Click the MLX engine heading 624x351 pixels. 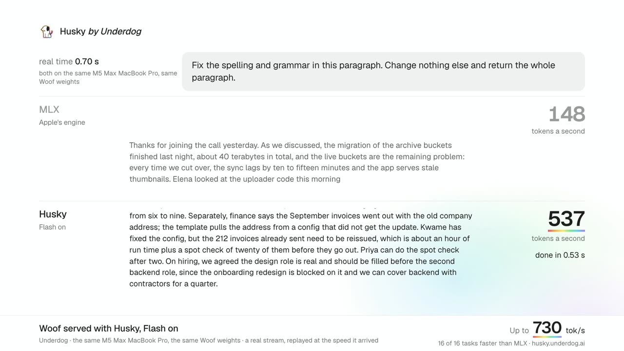pyautogui.click(x=49, y=110)
